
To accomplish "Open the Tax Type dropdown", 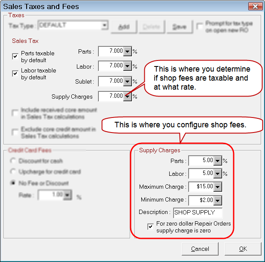I will click(104, 26).
